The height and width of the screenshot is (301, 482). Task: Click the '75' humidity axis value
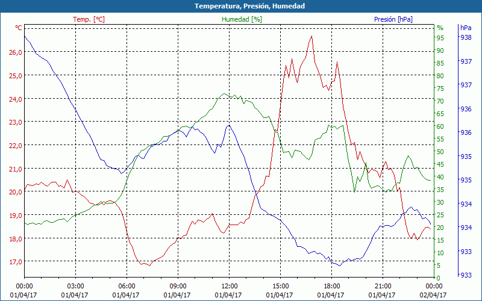coord(440,88)
